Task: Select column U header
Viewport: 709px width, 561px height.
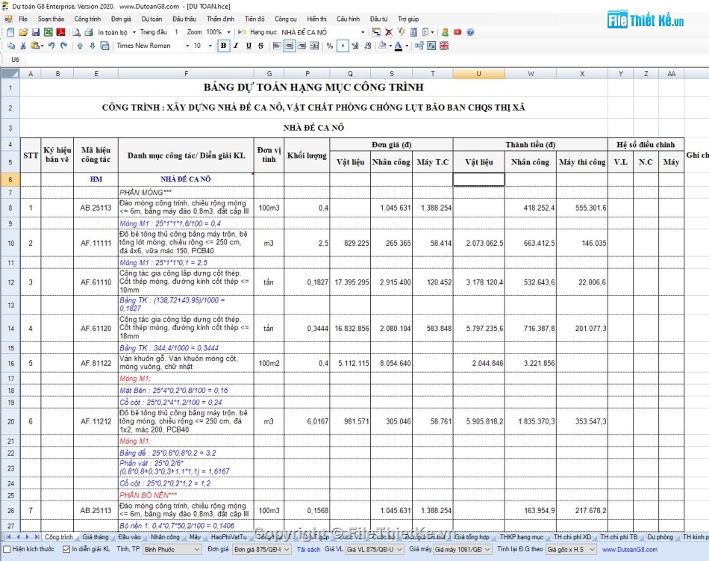Action: 478,74
